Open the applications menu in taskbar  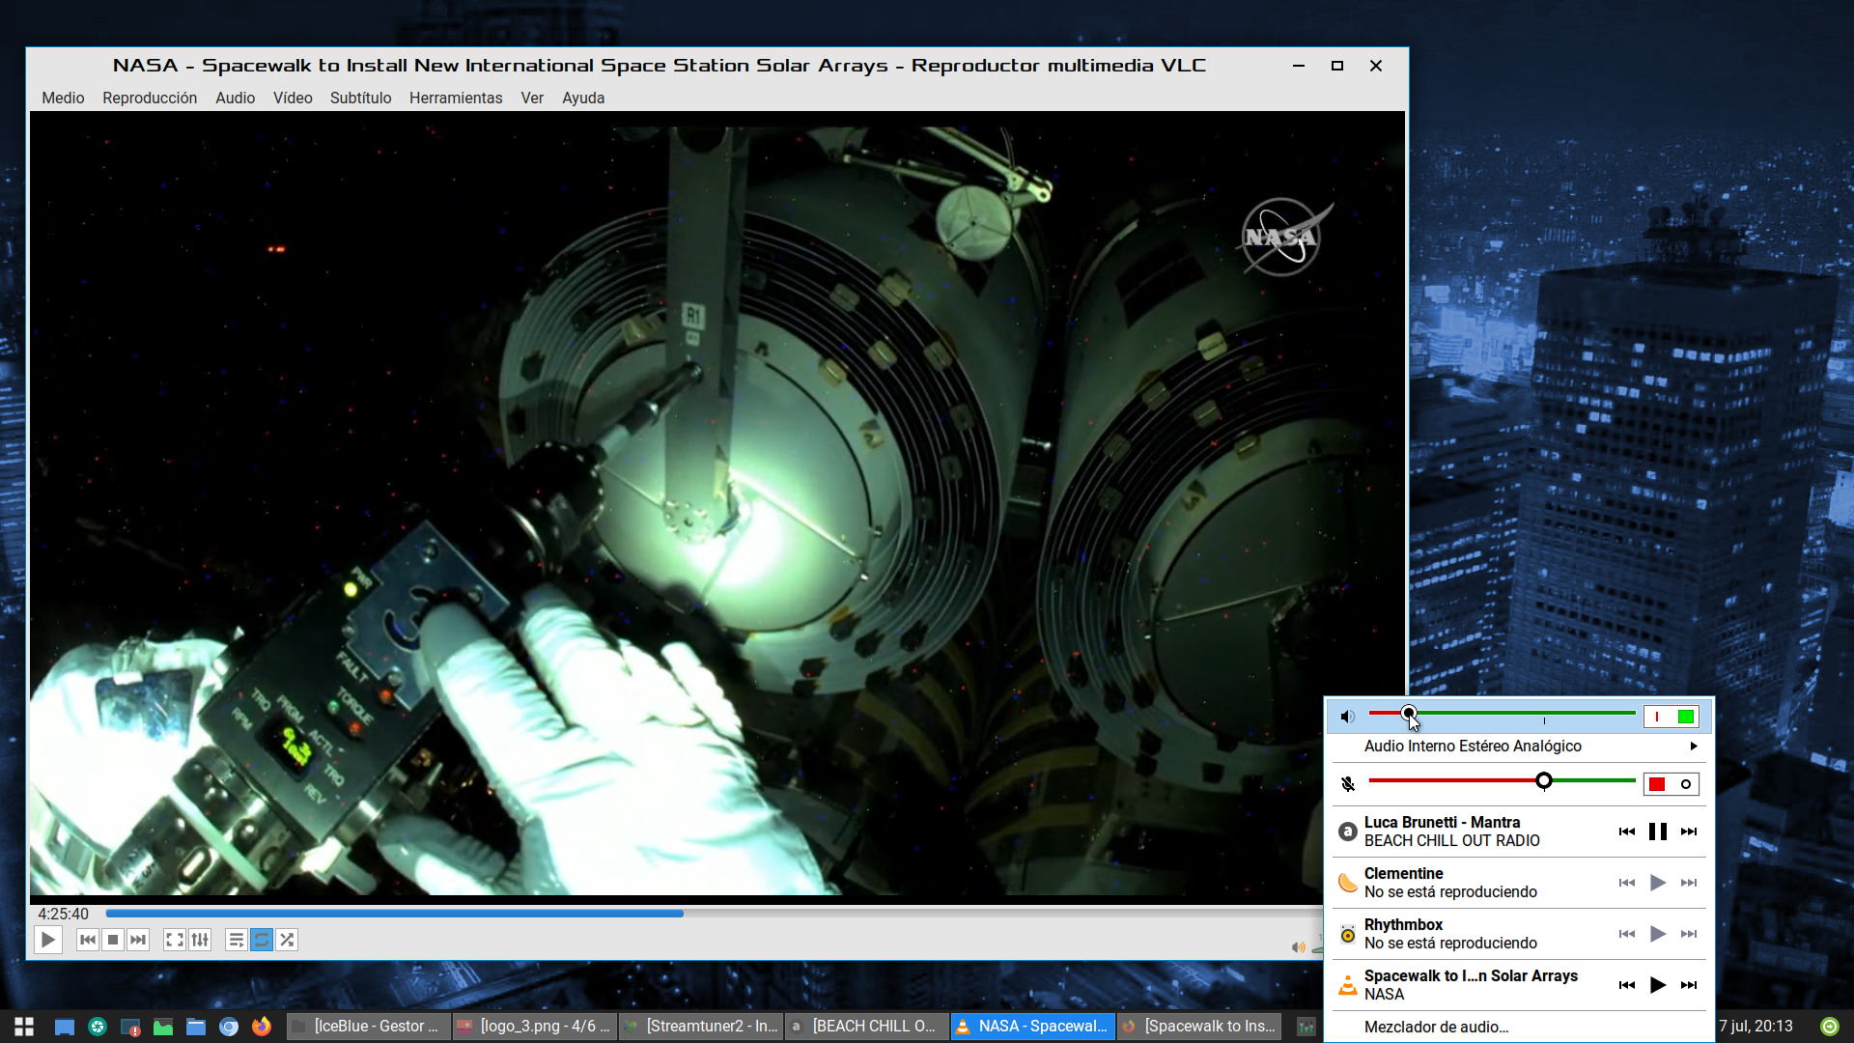(x=24, y=1027)
